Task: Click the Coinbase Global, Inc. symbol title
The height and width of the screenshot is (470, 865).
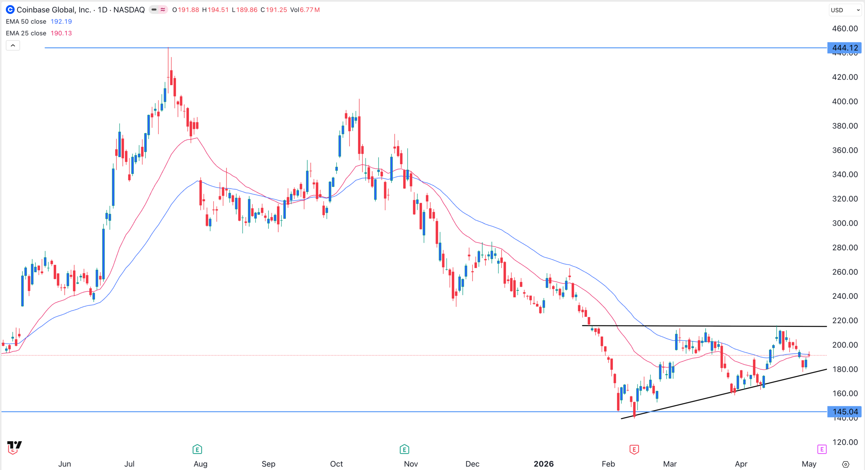Action: pos(54,10)
